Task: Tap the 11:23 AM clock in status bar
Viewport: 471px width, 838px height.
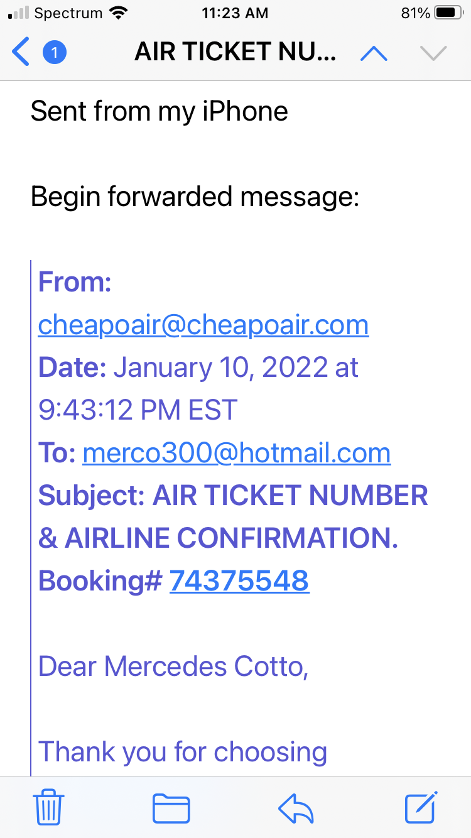Action: (235, 13)
